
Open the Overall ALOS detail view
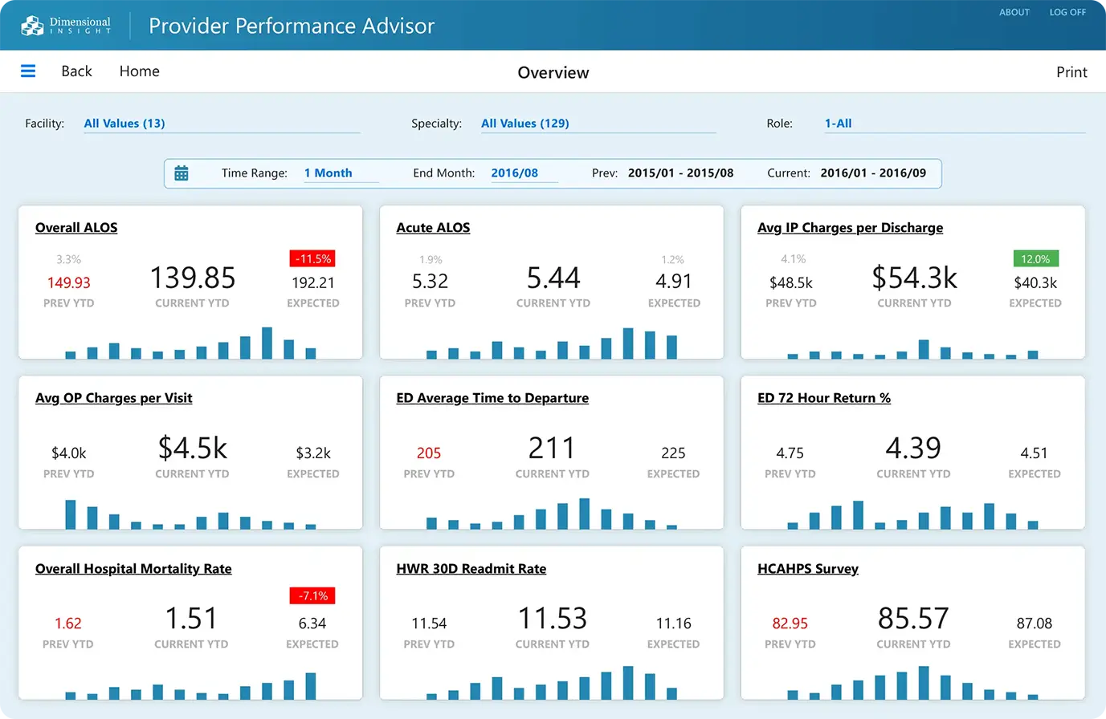coord(76,227)
